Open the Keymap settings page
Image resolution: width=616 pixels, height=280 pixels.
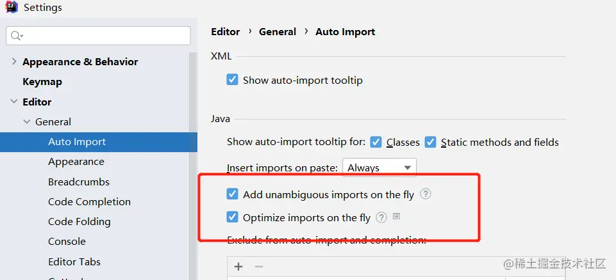point(42,82)
